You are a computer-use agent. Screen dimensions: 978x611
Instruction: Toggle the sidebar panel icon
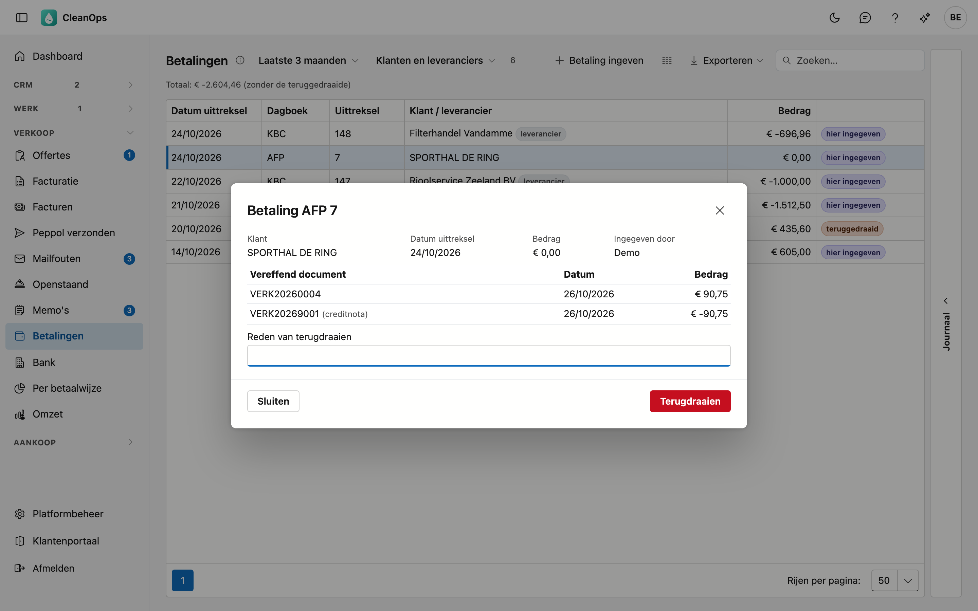coord(21,18)
